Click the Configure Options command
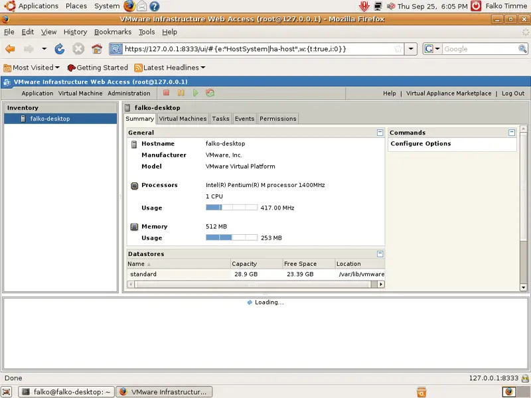Screen dimensions: 531x398 click(421, 143)
